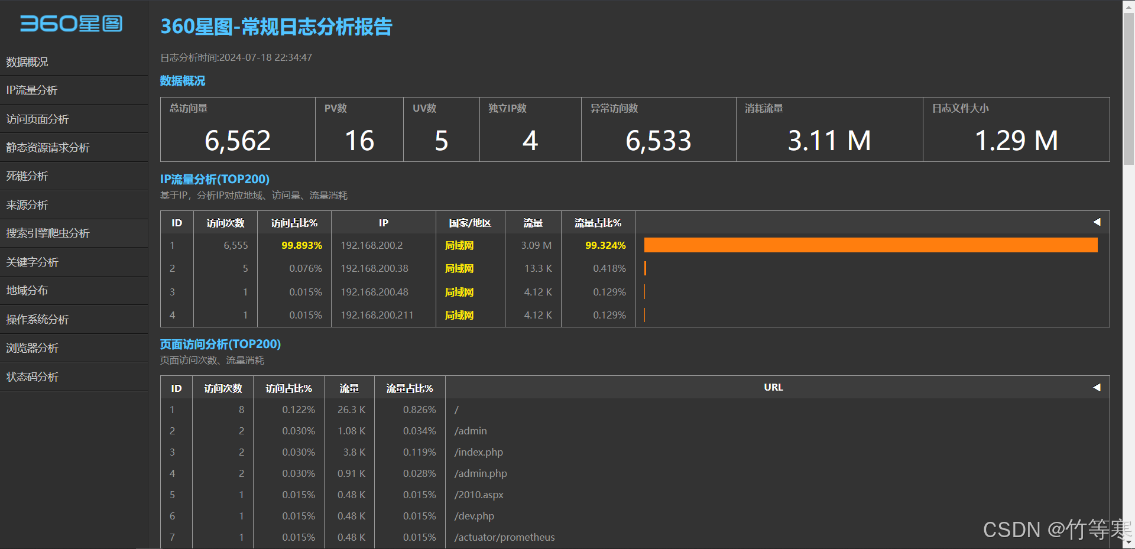Click the 总访问量 value 6,562
This screenshot has width=1135, height=549.
[x=238, y=141]
